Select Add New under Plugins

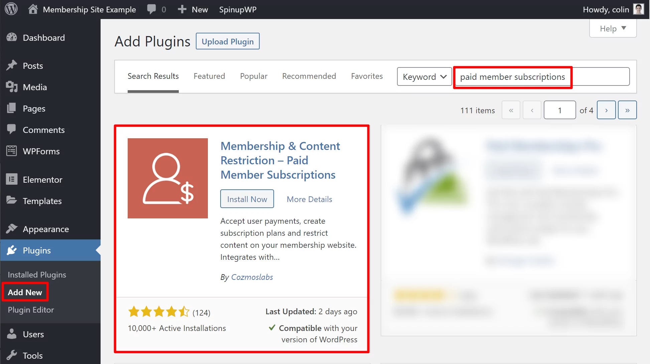click(x=25, y=292)
